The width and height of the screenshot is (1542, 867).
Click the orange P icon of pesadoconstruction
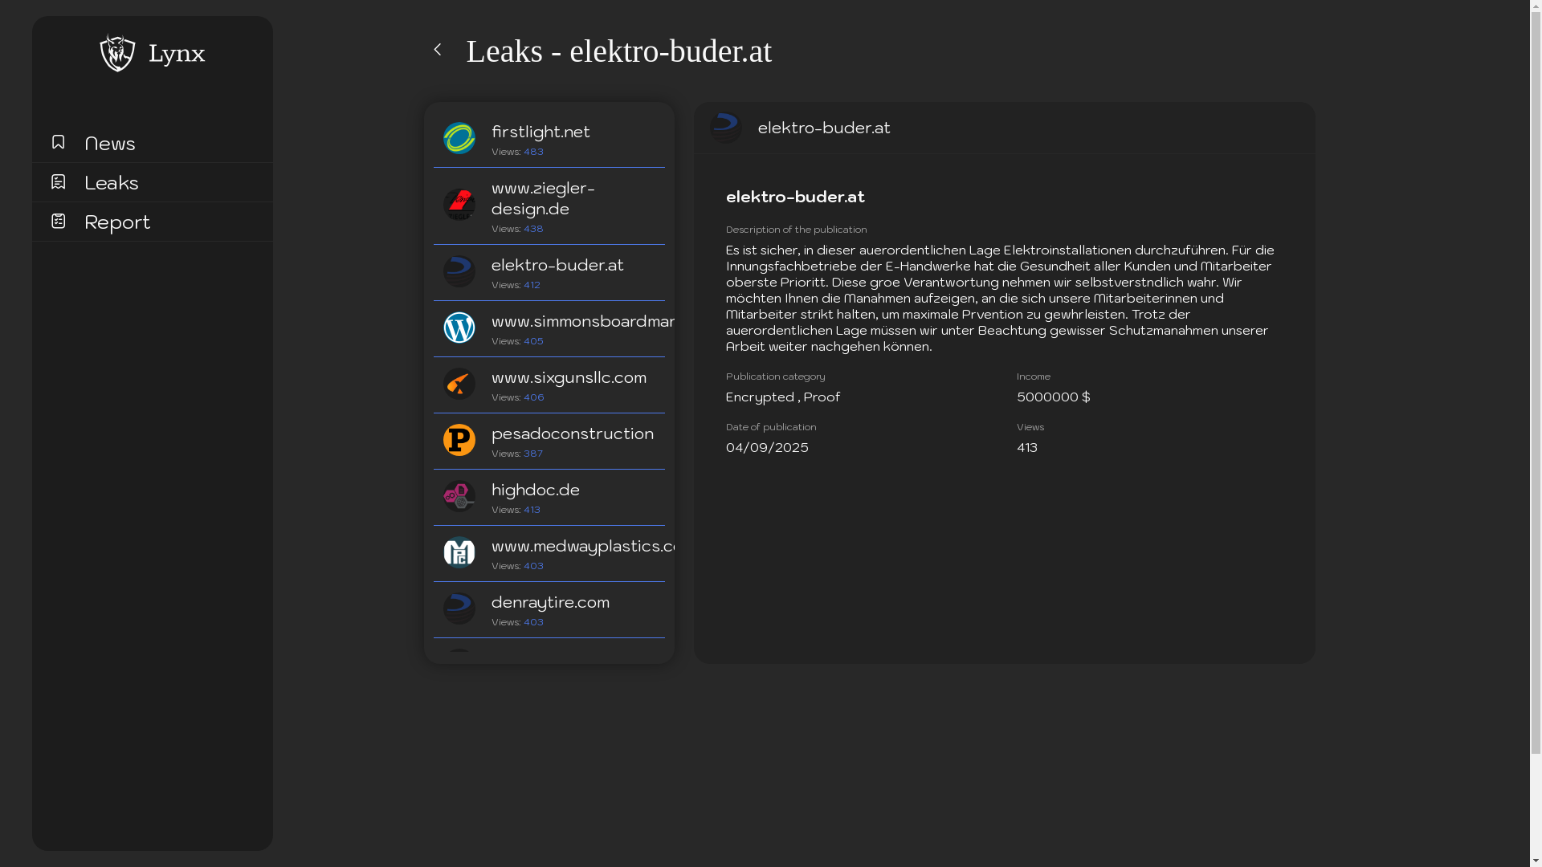click(x=459, y=440)
